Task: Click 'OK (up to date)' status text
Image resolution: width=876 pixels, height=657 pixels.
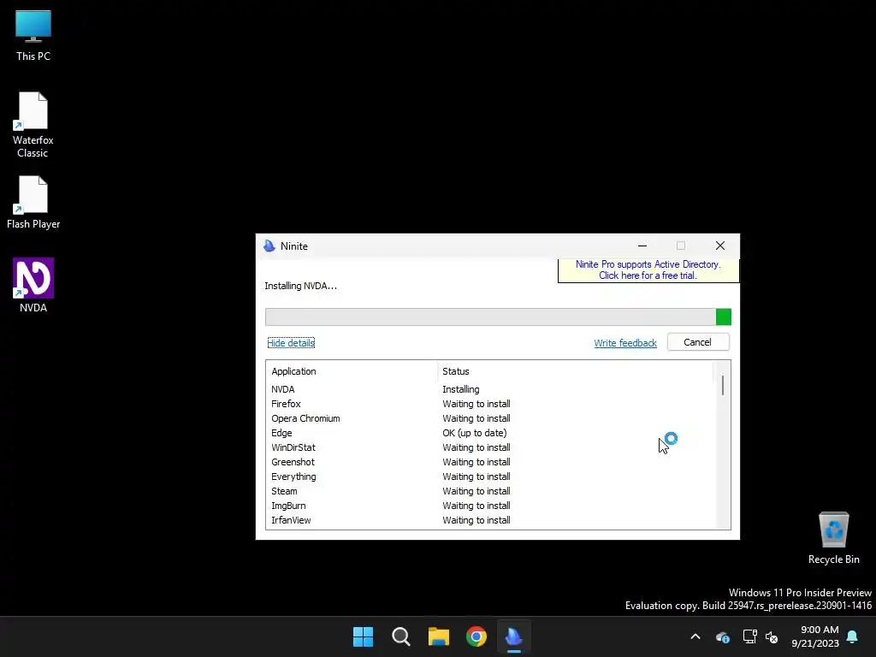Action: coord(474,432)
